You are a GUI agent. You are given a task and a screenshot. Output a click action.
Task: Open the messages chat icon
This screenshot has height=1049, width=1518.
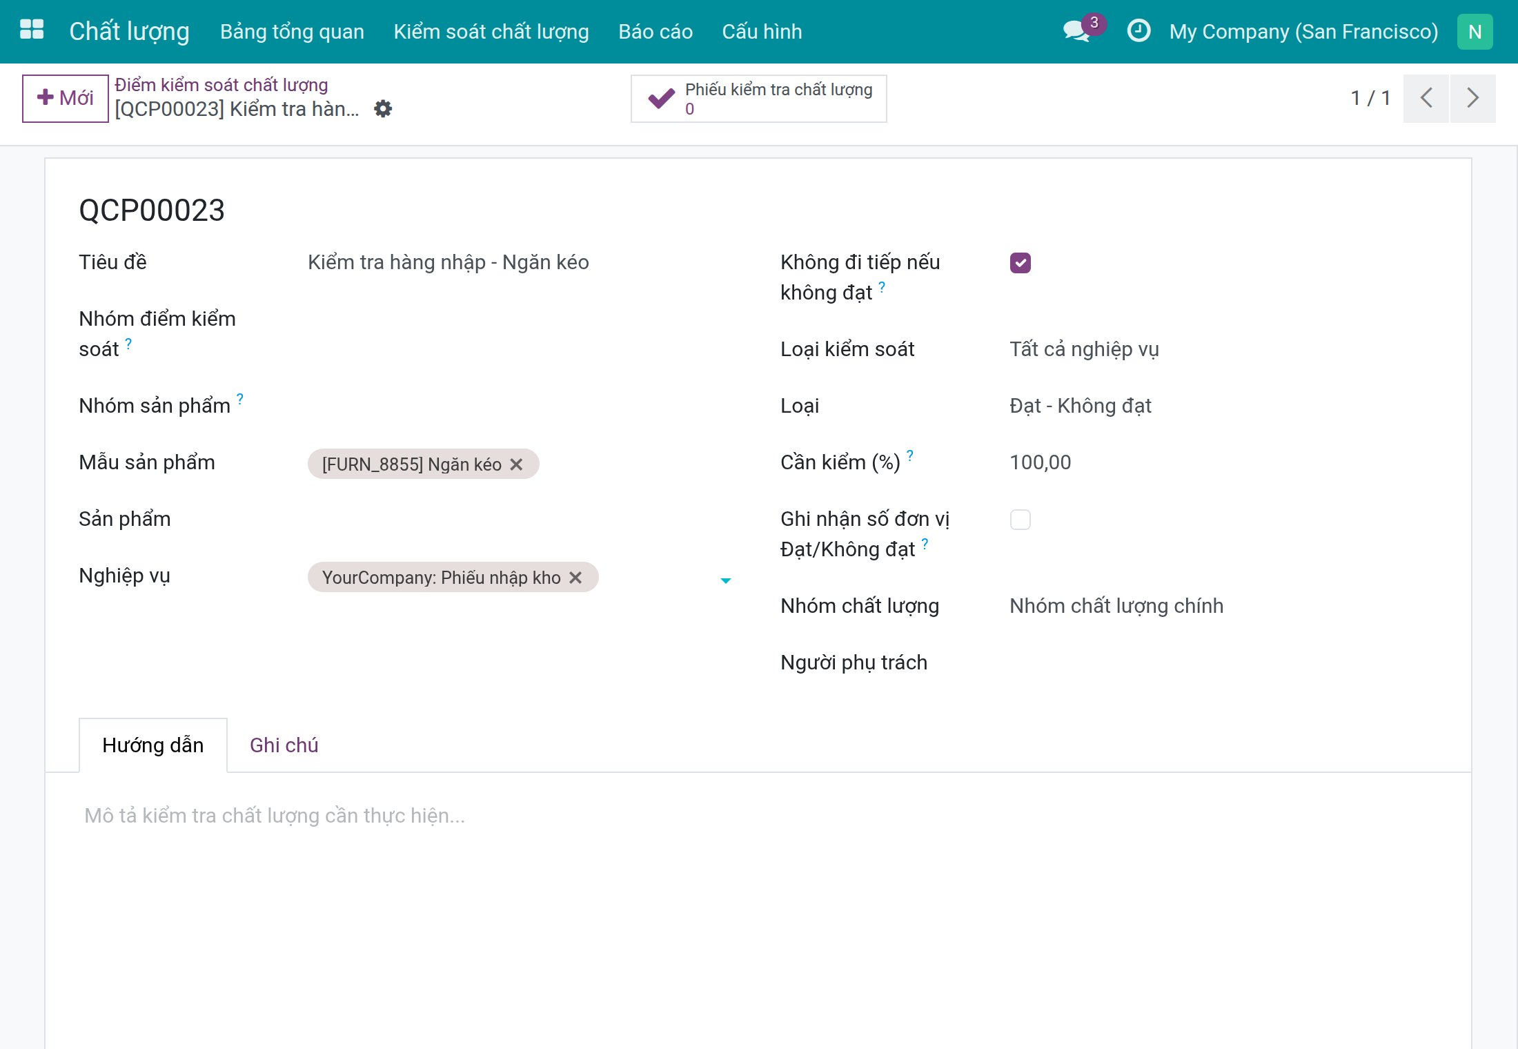click(x=1076, y=31)
